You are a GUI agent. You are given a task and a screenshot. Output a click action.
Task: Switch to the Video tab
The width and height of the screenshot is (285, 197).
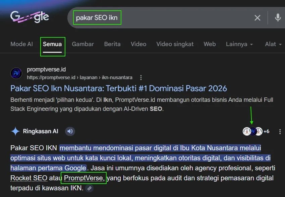pyautogui.click(x=138, y=44)
